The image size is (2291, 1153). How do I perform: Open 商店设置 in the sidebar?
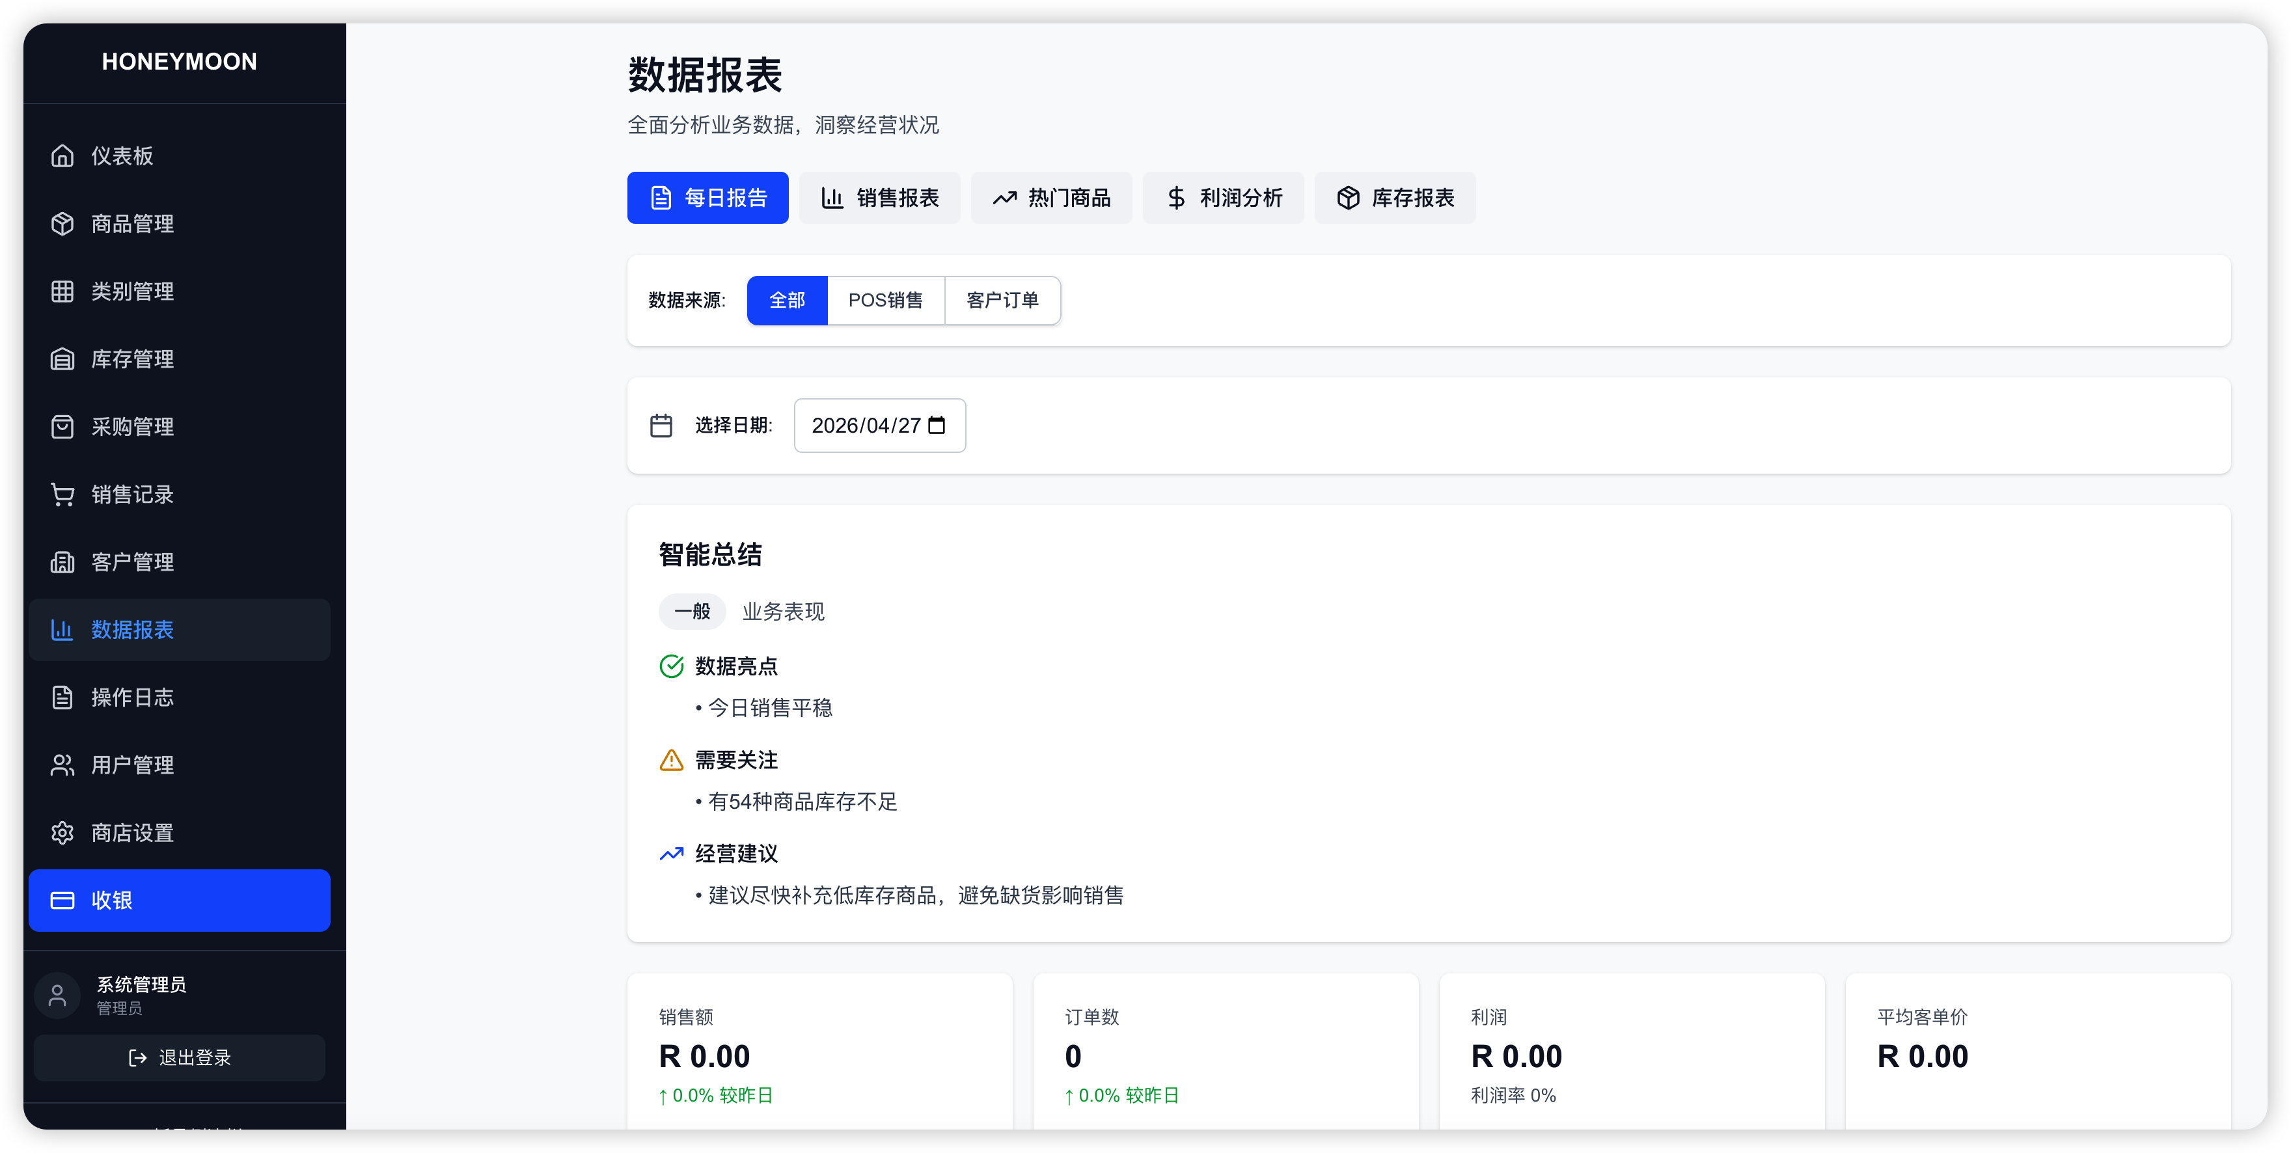click(180, 833)
